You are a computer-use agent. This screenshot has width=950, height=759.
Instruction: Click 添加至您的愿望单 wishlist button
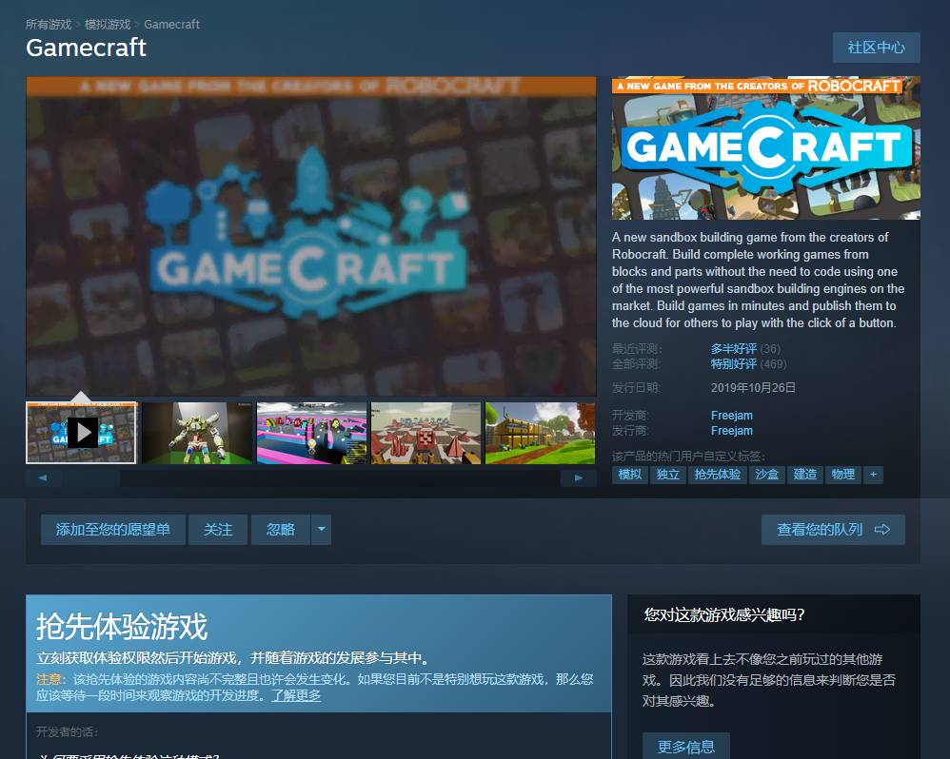[112, 530]
